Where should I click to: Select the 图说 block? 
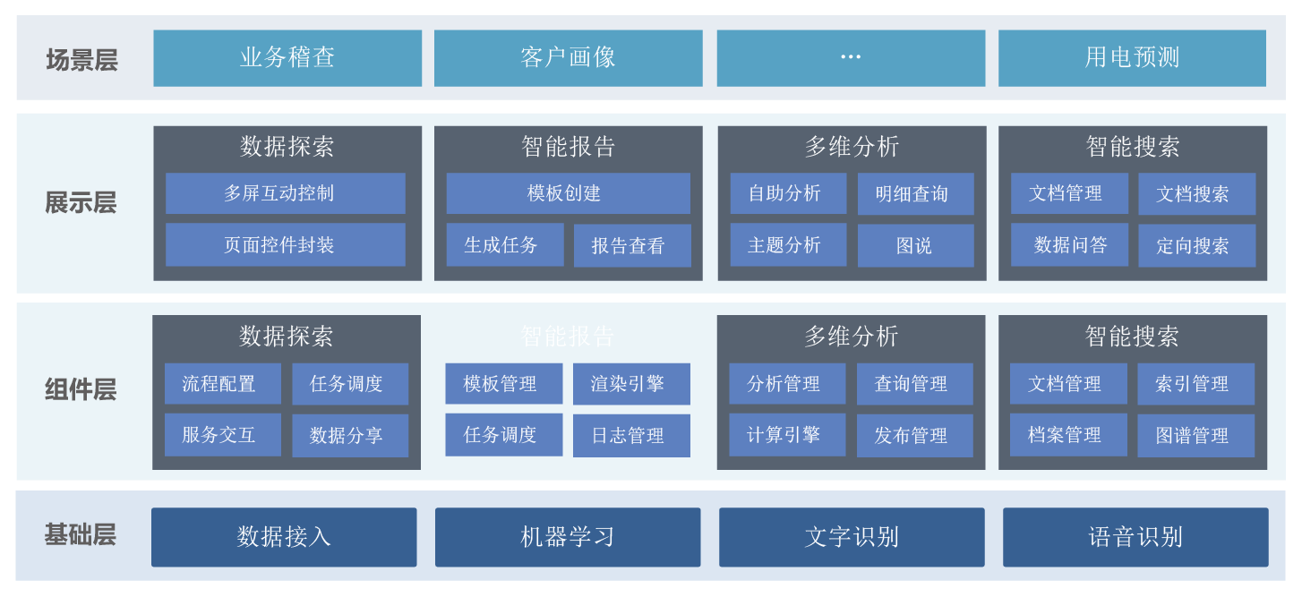[915, 246]
